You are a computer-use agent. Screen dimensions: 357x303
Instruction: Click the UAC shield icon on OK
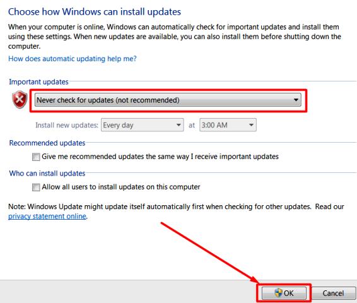pos(278,293)
